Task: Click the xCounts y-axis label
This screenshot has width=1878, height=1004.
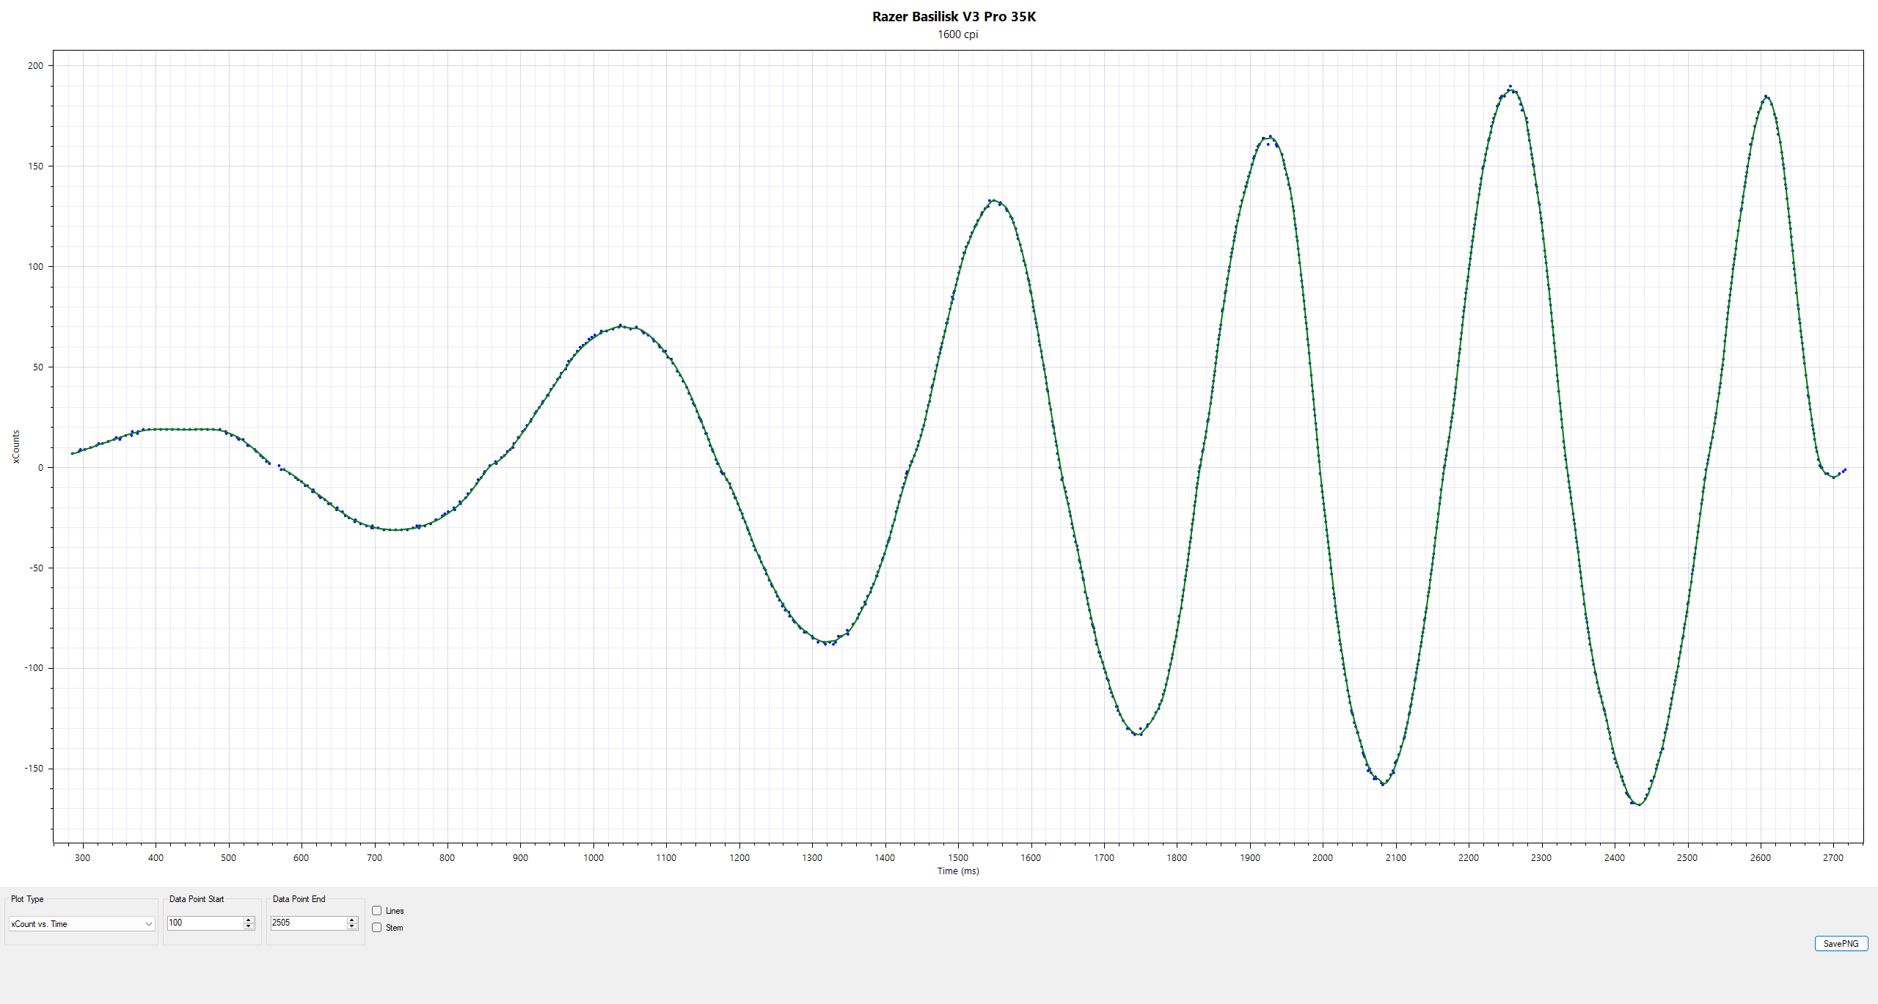Action: (x=16, y=447)
